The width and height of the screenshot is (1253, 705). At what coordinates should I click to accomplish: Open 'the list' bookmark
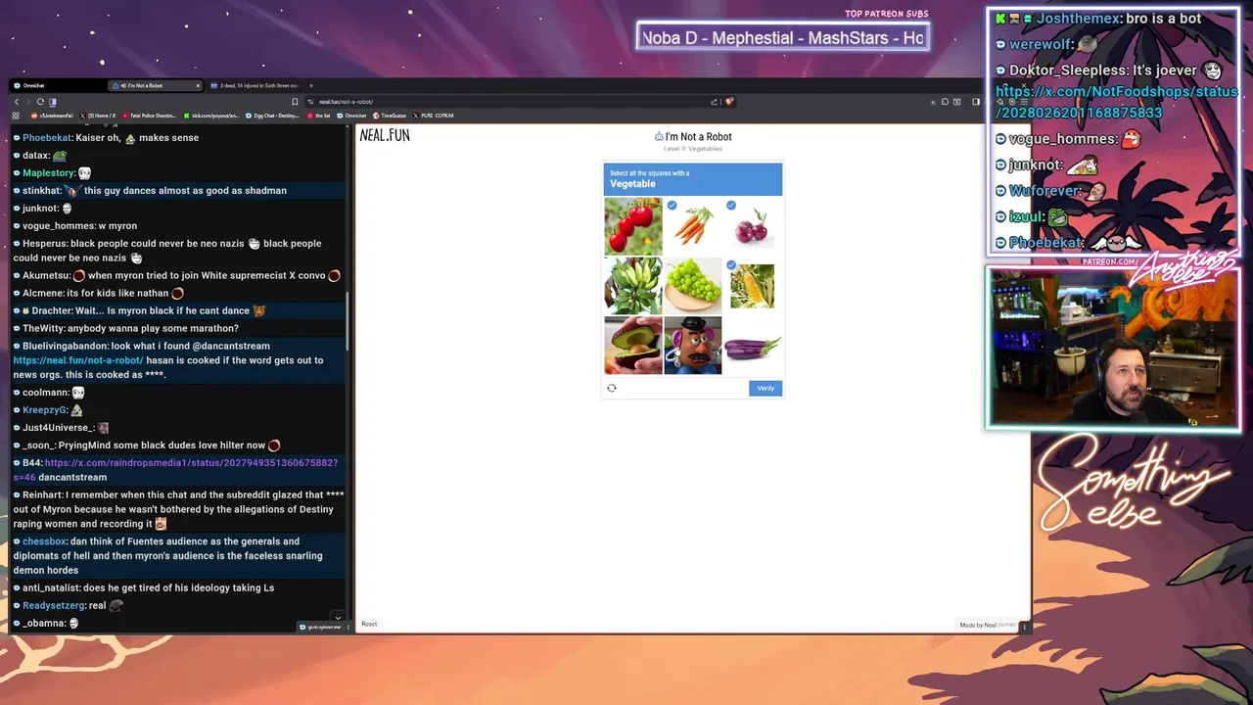click(x=319, y=116)
